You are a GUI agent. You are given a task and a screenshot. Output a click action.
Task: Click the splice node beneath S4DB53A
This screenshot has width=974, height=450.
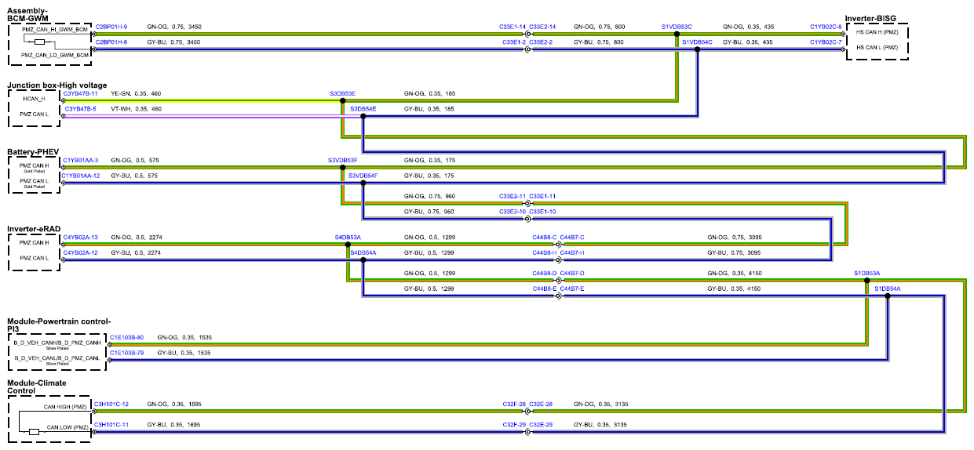pyautogui.click(x=348, y=244)
